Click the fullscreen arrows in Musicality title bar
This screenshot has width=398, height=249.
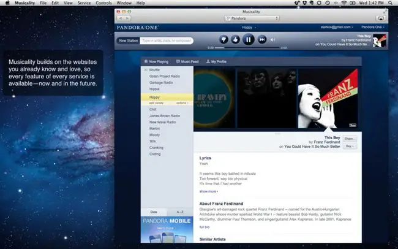tap(385, 12)
